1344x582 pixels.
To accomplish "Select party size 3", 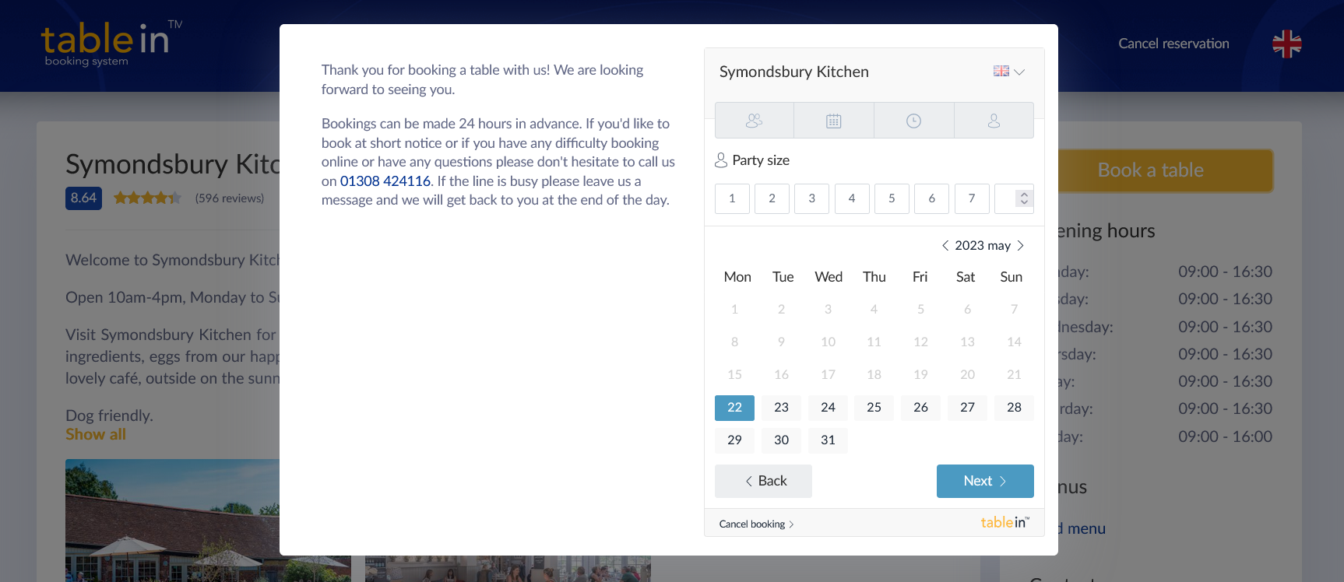I will (x=811, y=198).
